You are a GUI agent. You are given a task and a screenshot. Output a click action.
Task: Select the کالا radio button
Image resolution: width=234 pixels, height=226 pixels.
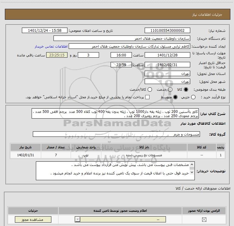(x=186, y=89)
